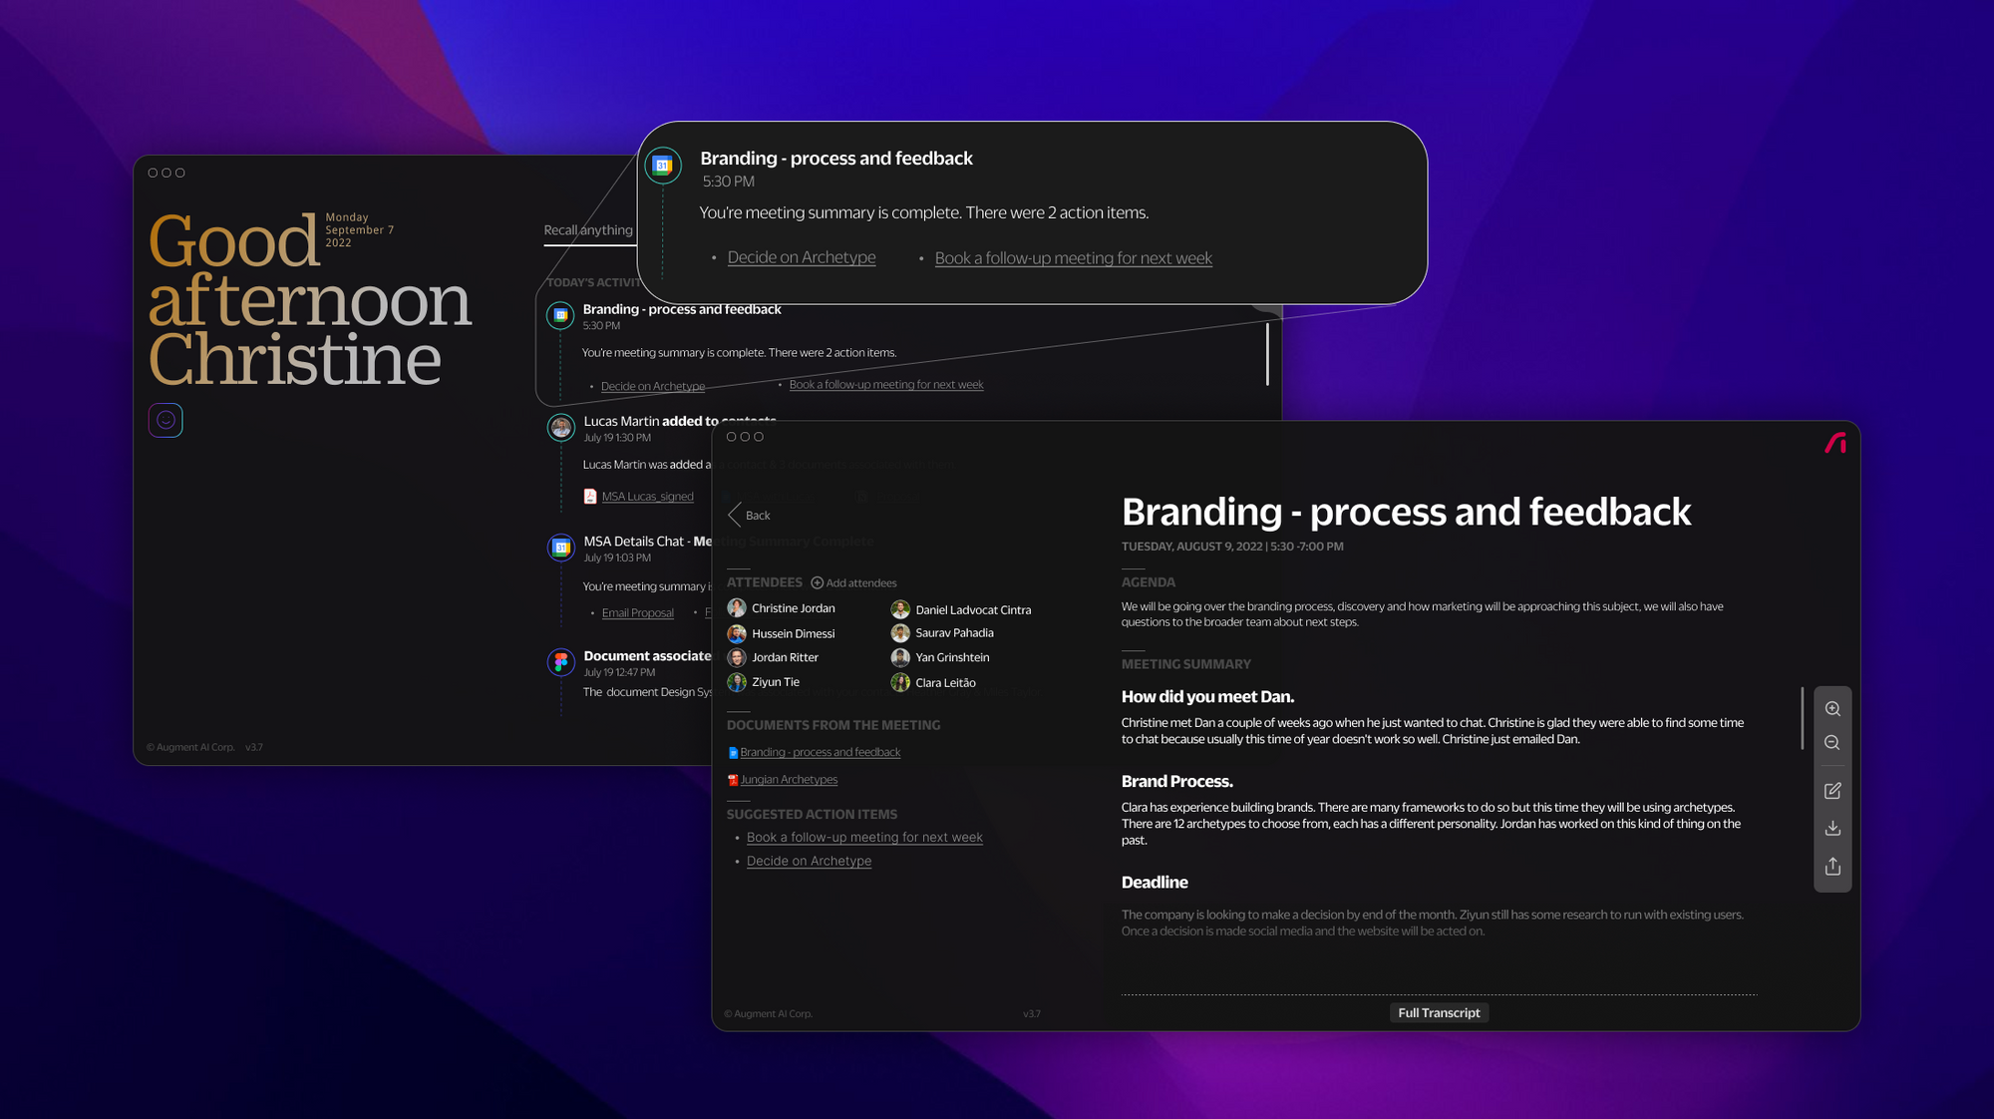Viewport: 1994px width, 1119px height.
Task: Click the zoom out magnifier icon
Action: tap(1832, 743)
